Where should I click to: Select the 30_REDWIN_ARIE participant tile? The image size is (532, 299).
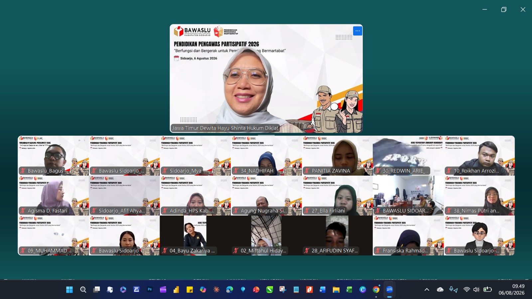point(408,156)
